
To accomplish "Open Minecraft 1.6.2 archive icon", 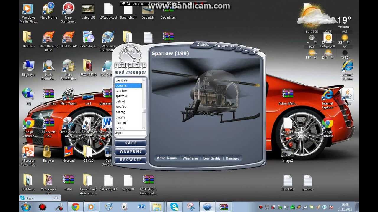I will (x=49, y=127).
